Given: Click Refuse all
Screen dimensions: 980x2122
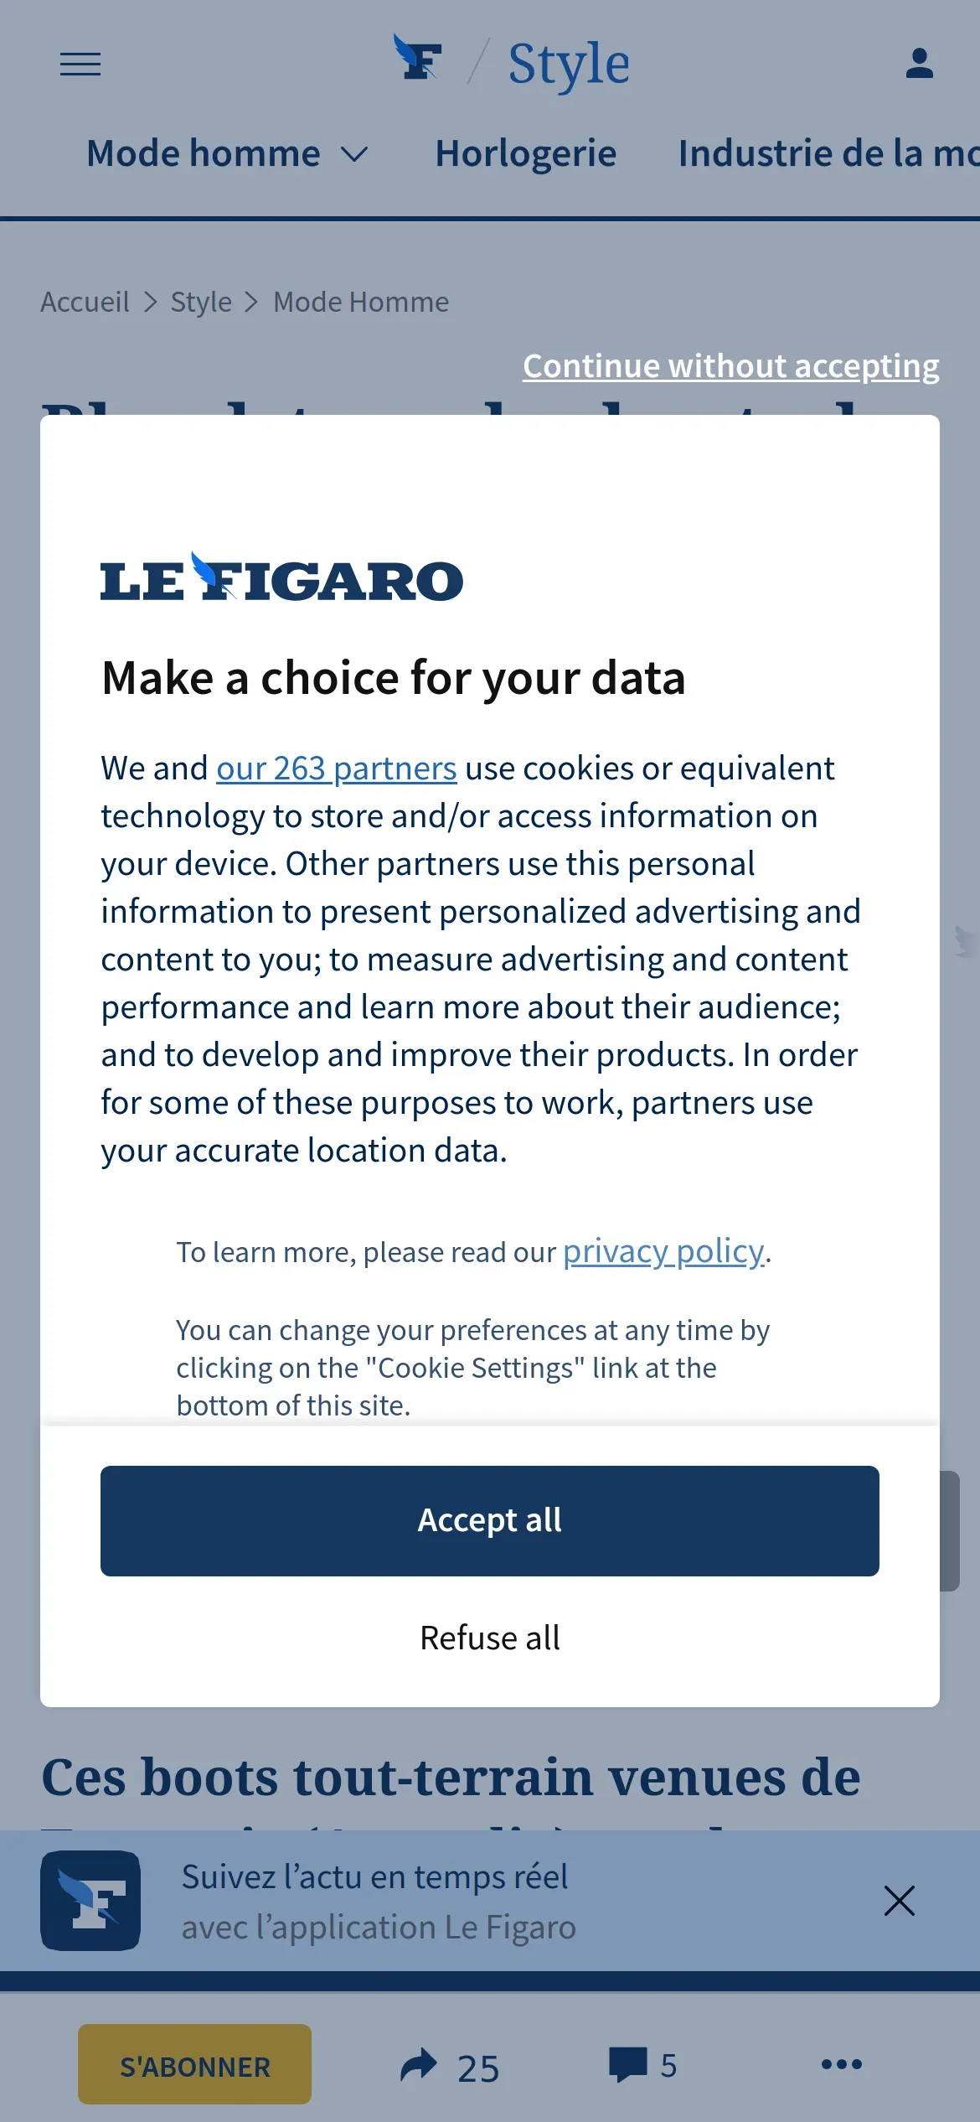Looking at the screenshot, I should pyautogui.click(x=490, y=1638).
